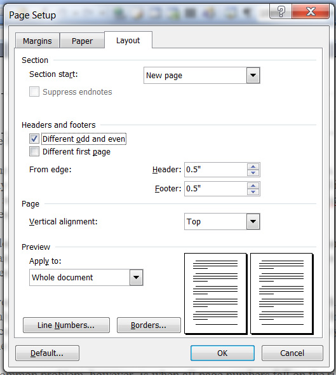Decrease the Header from-edge value
This screenshot has height=375, width=336.
click(x=253, y=173)
